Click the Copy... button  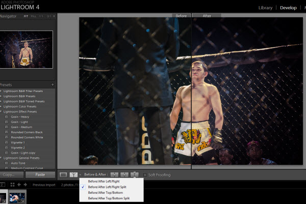tap(11, 174)
